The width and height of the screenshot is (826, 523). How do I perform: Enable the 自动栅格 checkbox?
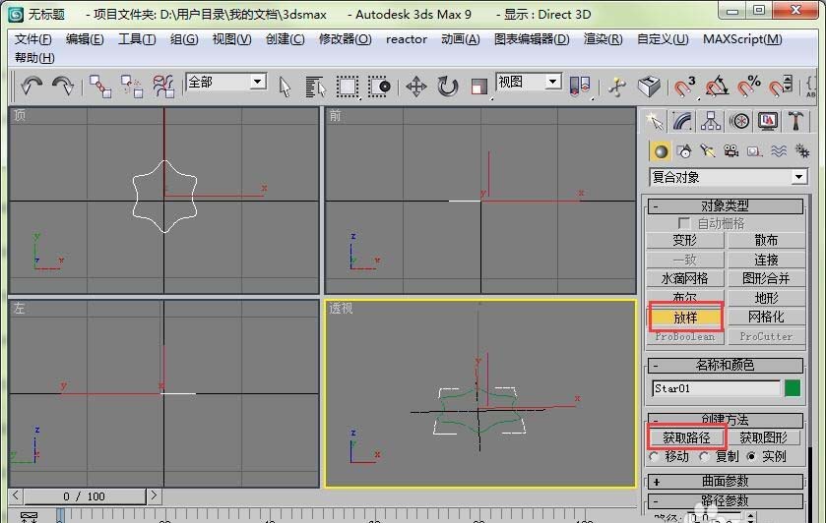click(x=684, y=223)
